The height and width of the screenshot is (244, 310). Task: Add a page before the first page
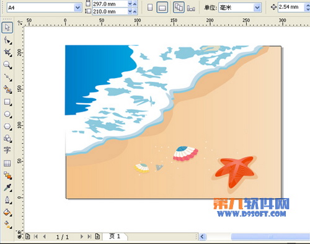27,237
